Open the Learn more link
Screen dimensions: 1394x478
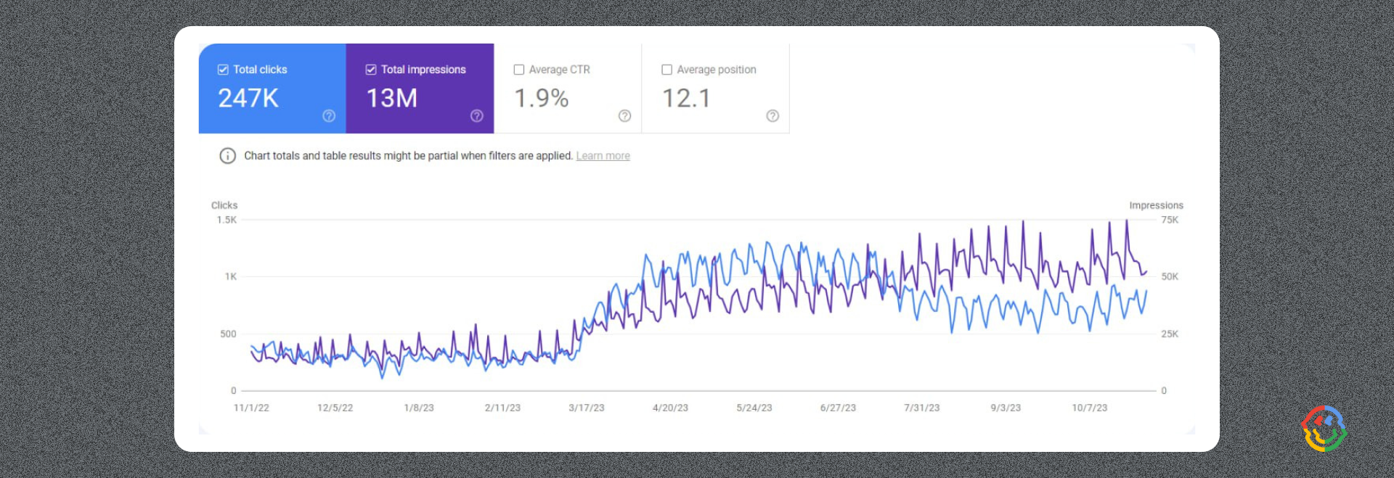pyautogui.click(x=603, y=156)
